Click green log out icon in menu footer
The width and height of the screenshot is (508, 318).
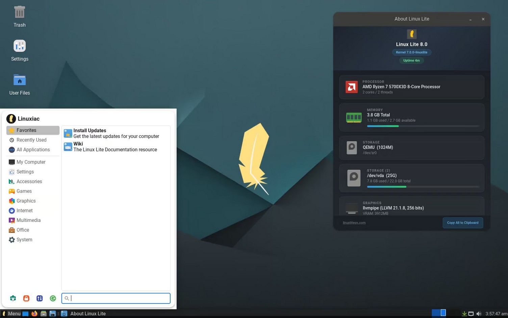click(x=53, y=298)
